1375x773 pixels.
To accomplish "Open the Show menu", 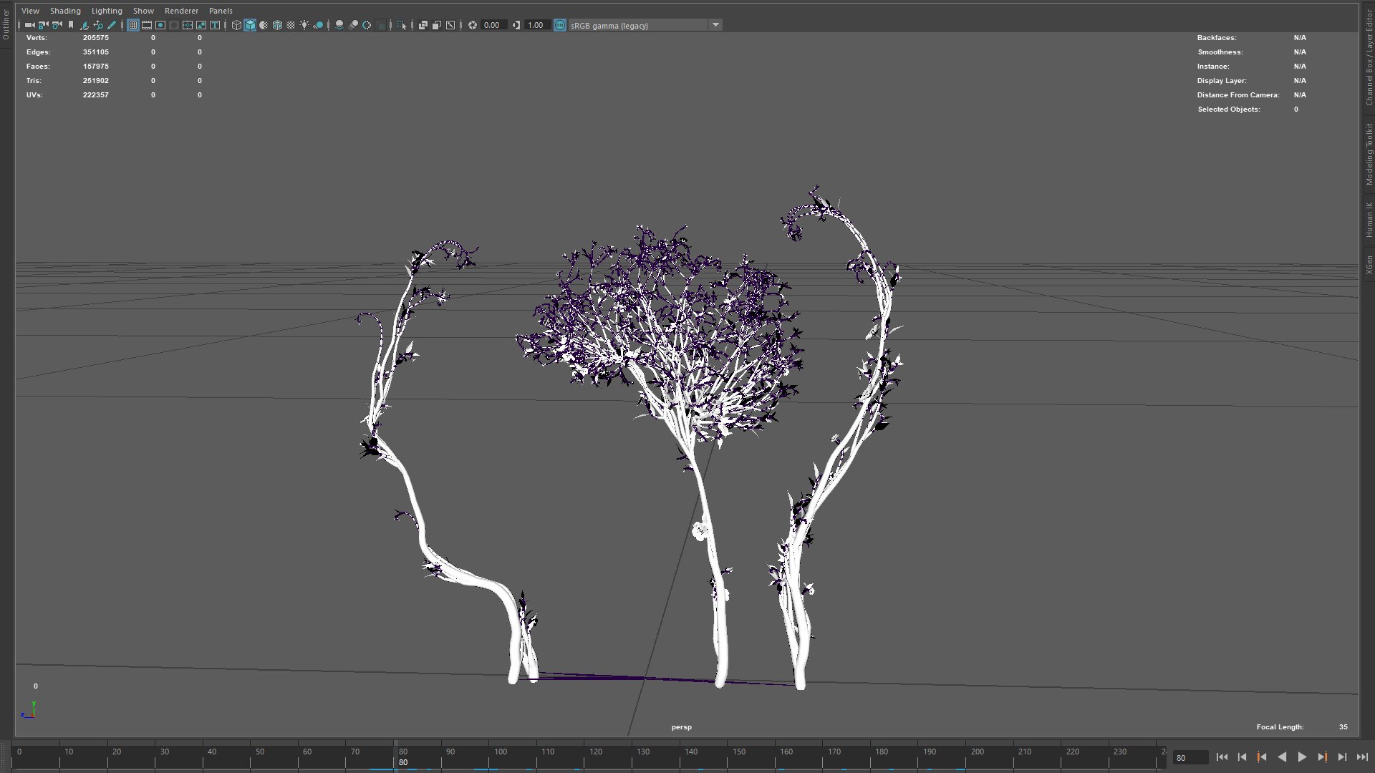I will tap(143, 11).
